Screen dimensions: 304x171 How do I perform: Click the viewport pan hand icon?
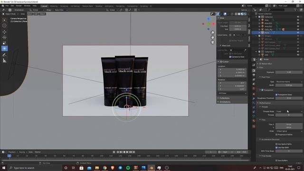pos(213,38)
